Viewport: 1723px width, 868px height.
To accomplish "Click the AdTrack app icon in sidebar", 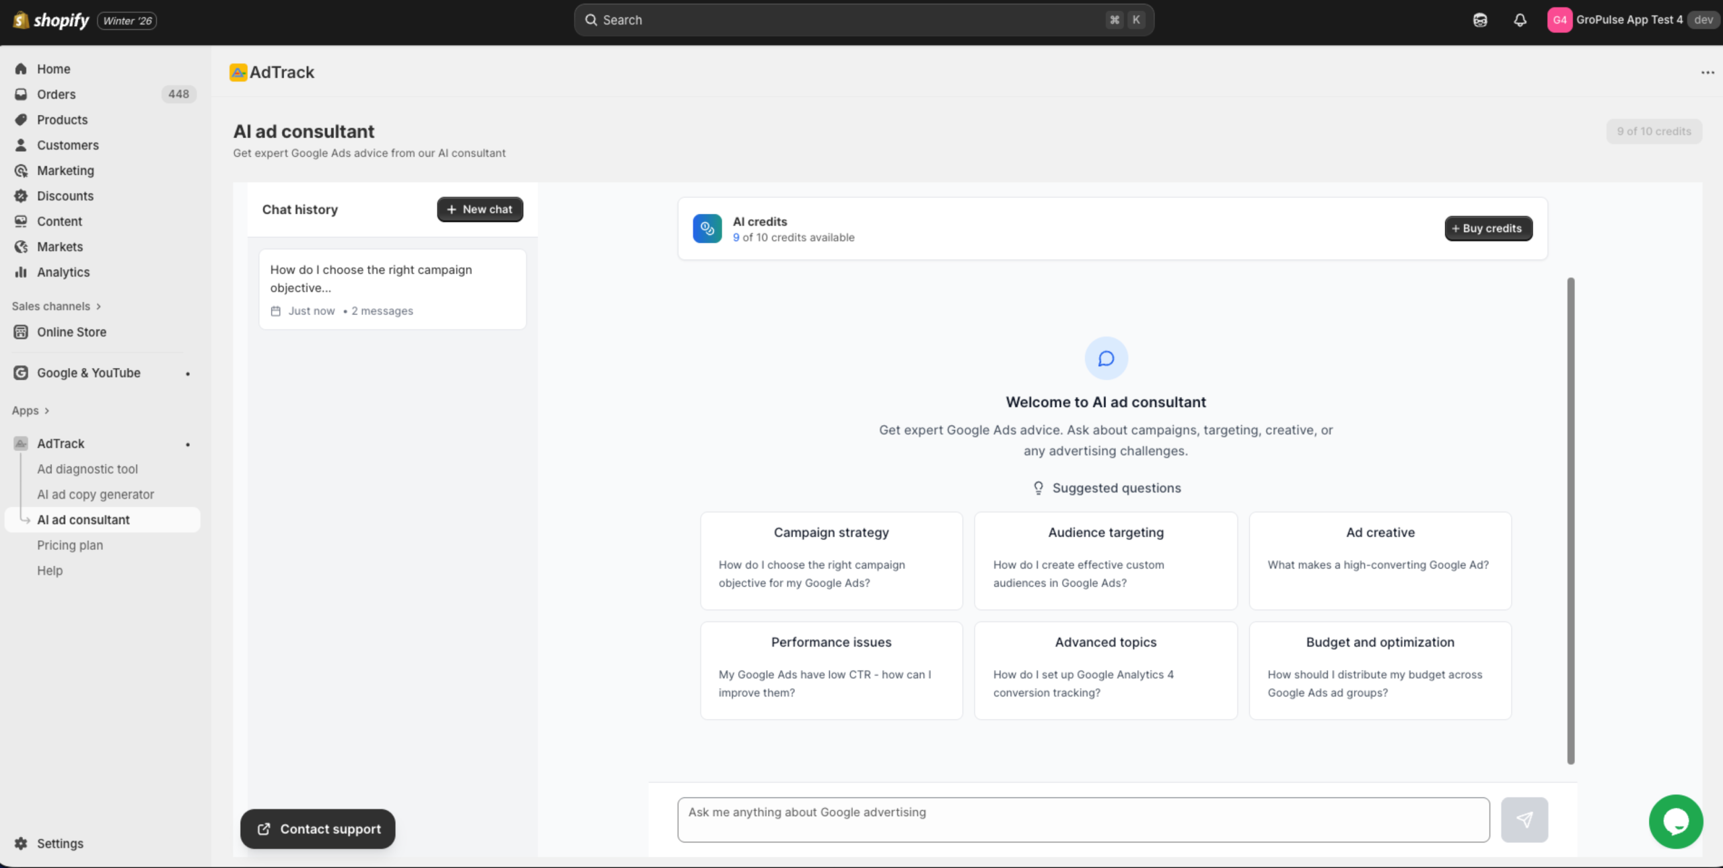I will point(21,443).
